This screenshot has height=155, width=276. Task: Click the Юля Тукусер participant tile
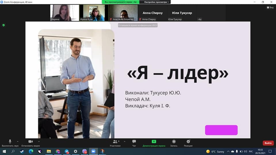[x=182, y=13]
